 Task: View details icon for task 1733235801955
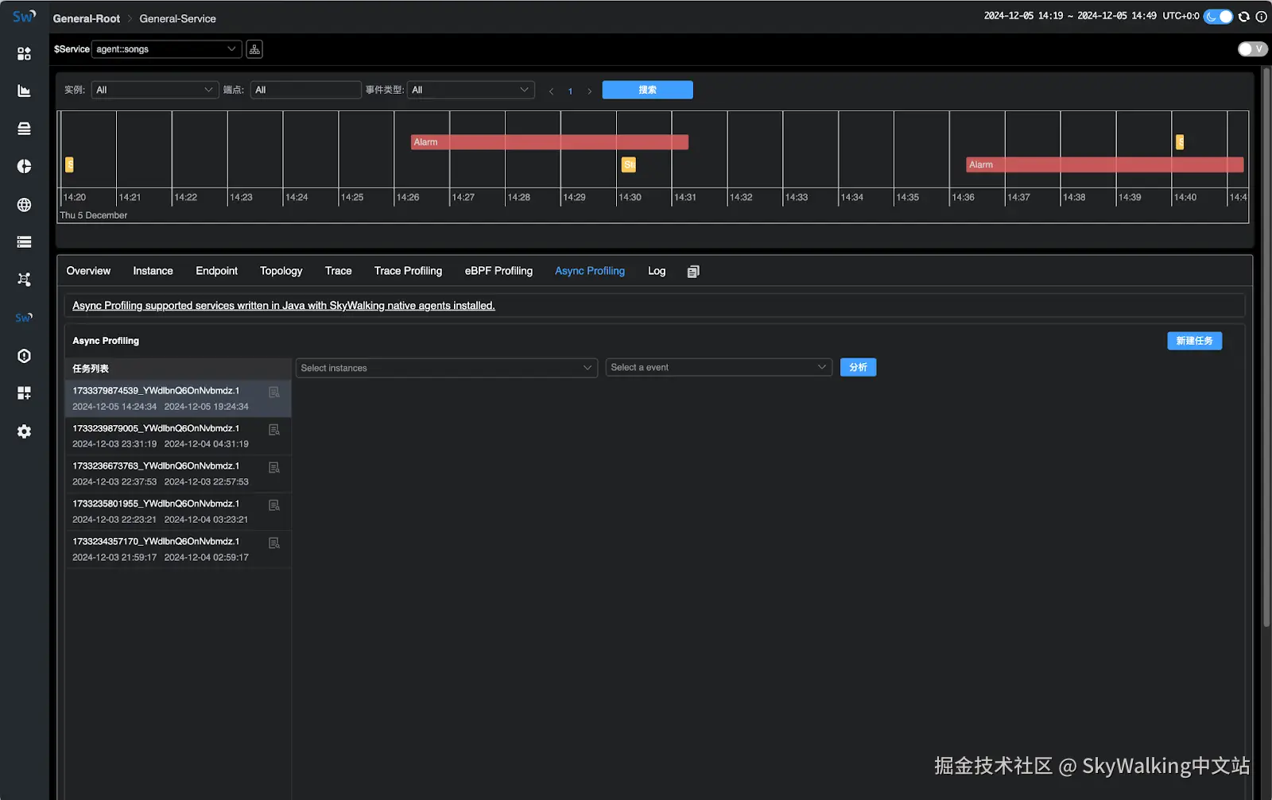point(274,505)
